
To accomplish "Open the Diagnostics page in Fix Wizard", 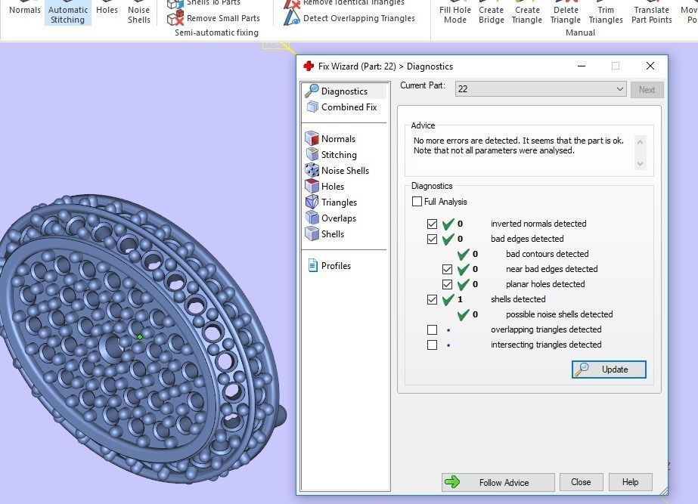I will [x=343, y=91].
